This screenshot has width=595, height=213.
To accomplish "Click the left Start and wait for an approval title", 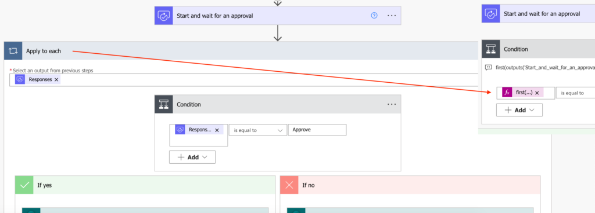I will 215,16.
